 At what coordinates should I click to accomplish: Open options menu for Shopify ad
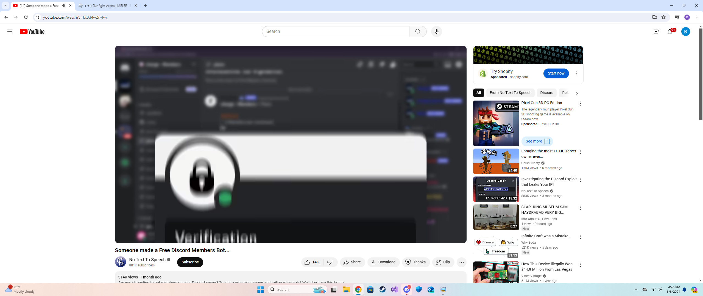click(x=576, y=73)
